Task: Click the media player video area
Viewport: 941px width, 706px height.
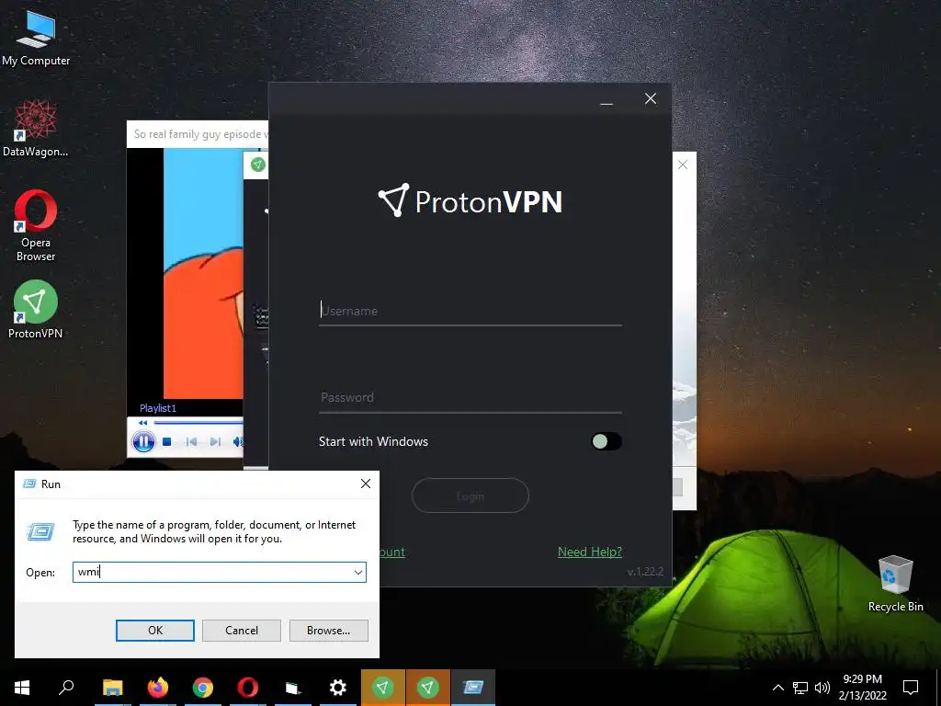Action: [186, 273]
